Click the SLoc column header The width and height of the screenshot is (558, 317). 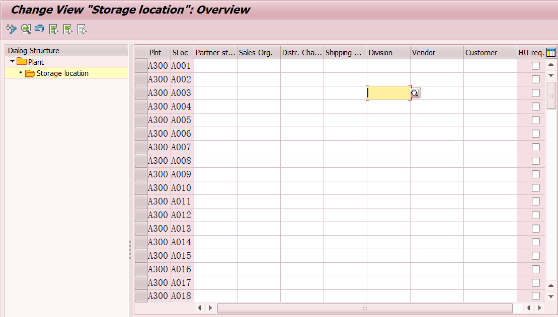(182, 53)
